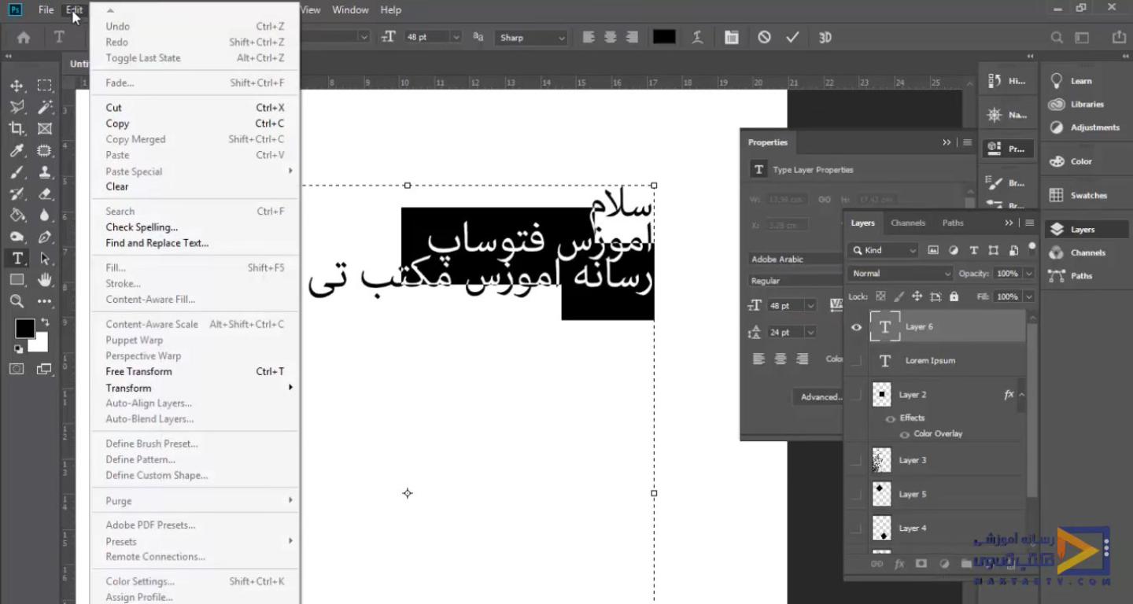Screen dimensions: 1133x604
Task: Click the 3D text button
Action: [825, 37]
